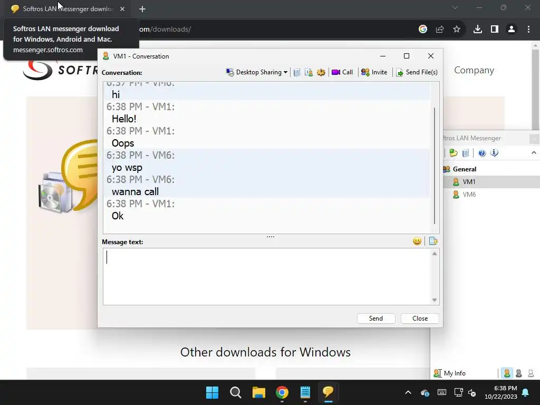Open the notification bell in taskbar

[x=526, y=392]
